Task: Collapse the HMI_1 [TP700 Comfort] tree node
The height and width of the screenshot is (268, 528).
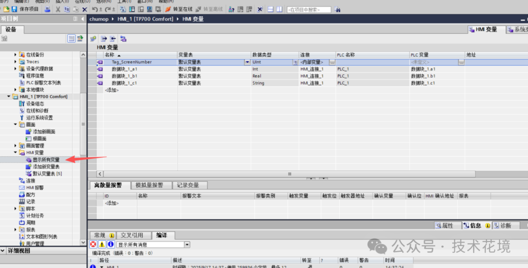Action: pos(9,97)
